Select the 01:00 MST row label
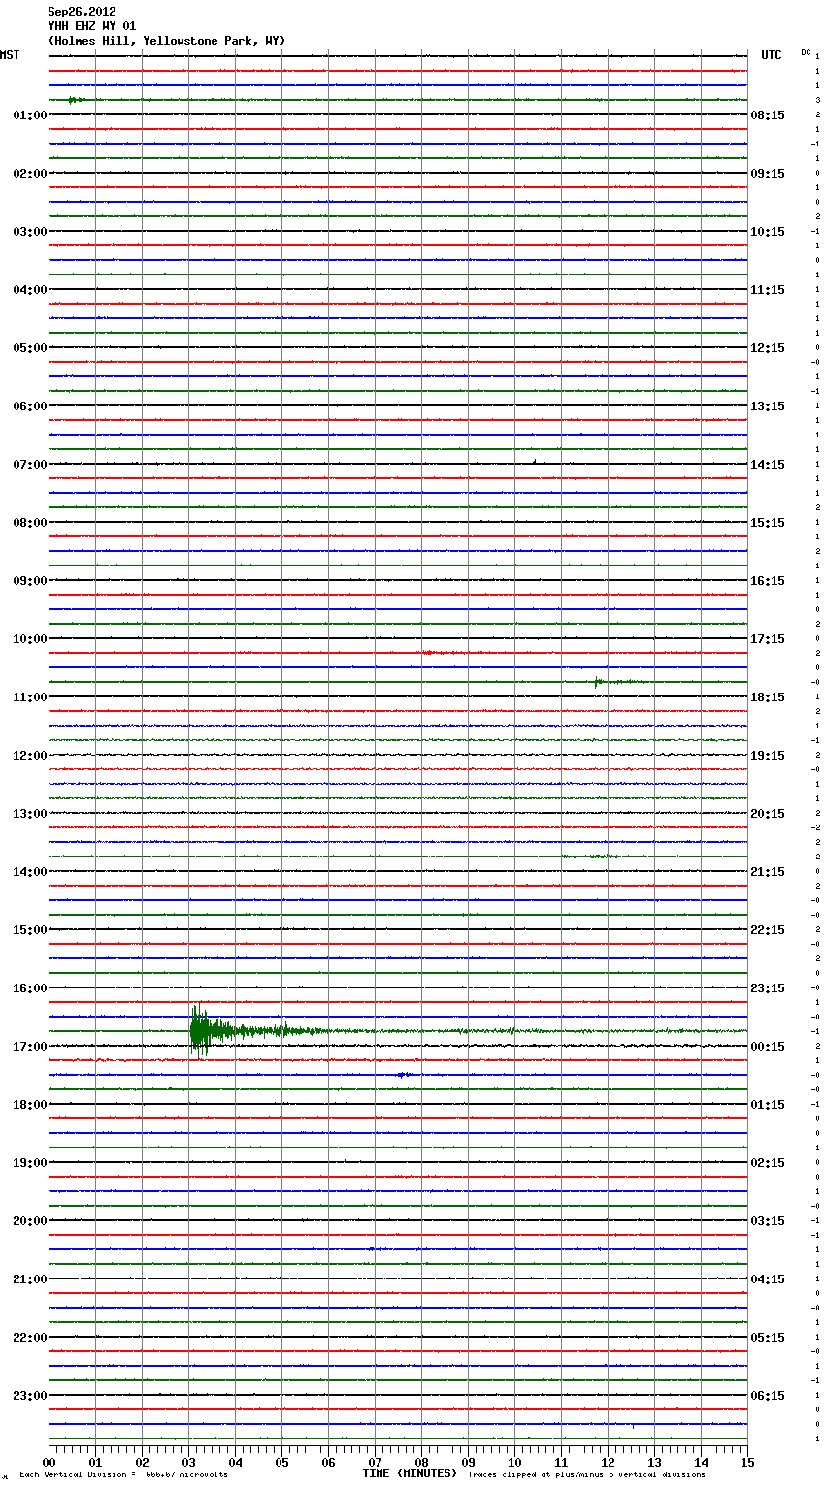825x1488 pixels. pos(29,115)
